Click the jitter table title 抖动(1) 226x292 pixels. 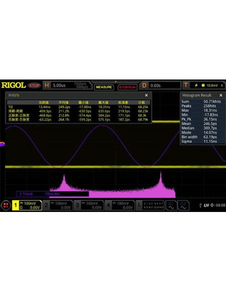point(13,95)
